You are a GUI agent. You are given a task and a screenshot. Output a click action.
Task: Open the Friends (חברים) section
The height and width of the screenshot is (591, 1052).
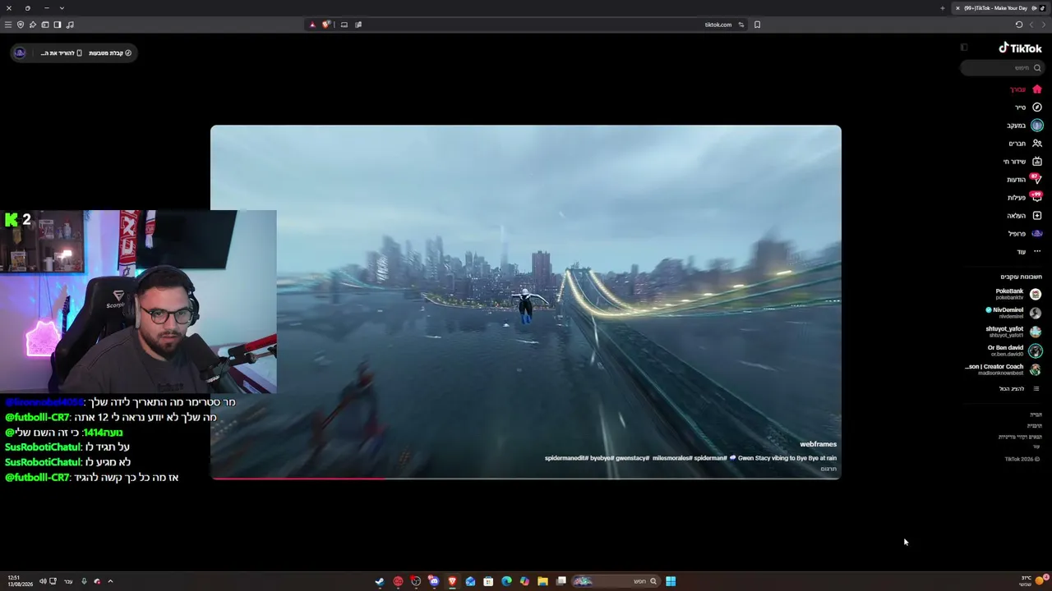point(1025,144)
